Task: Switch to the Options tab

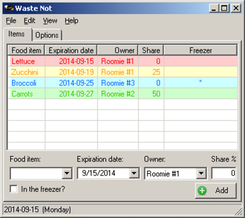Action: 47,35
